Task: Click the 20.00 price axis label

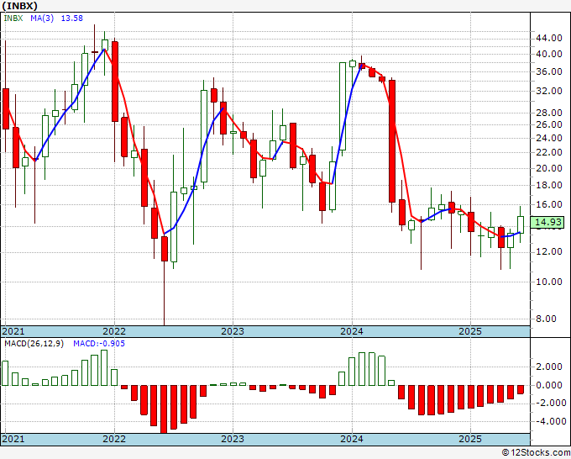Action: [x=548, y=168]
